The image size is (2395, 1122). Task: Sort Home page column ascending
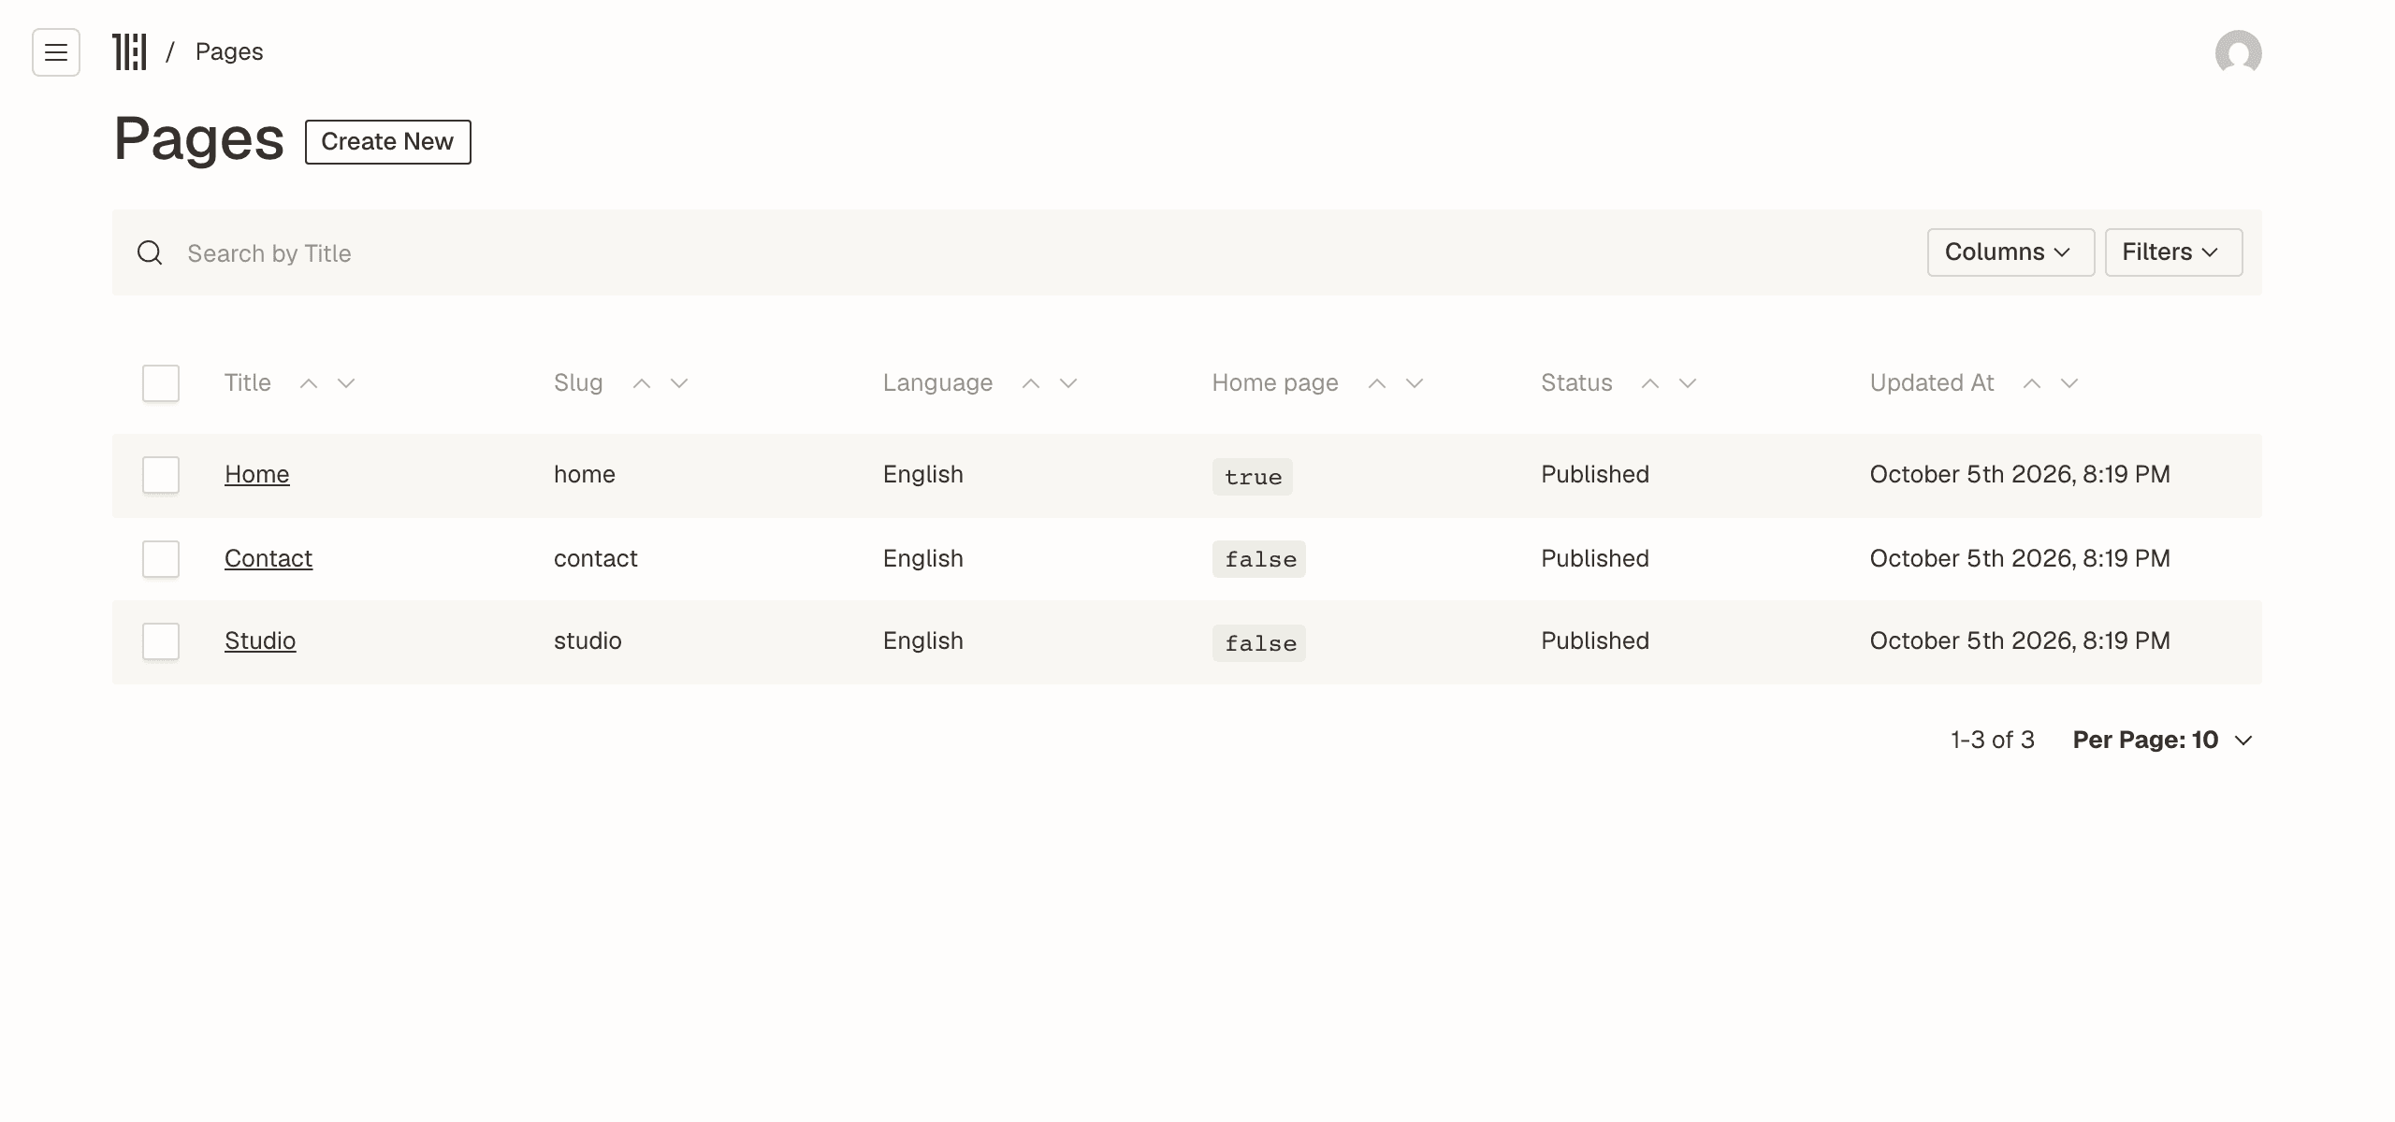point(1377,383)
